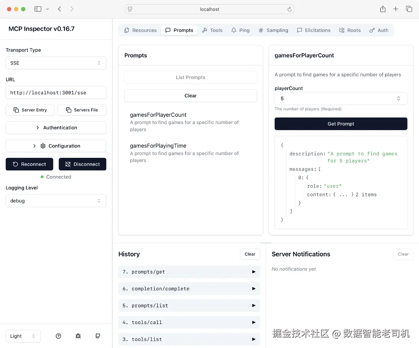The height and width of the screenshot is (348, 419).
Task: Click the messages key in JSON output
Action: pos(303,169)
